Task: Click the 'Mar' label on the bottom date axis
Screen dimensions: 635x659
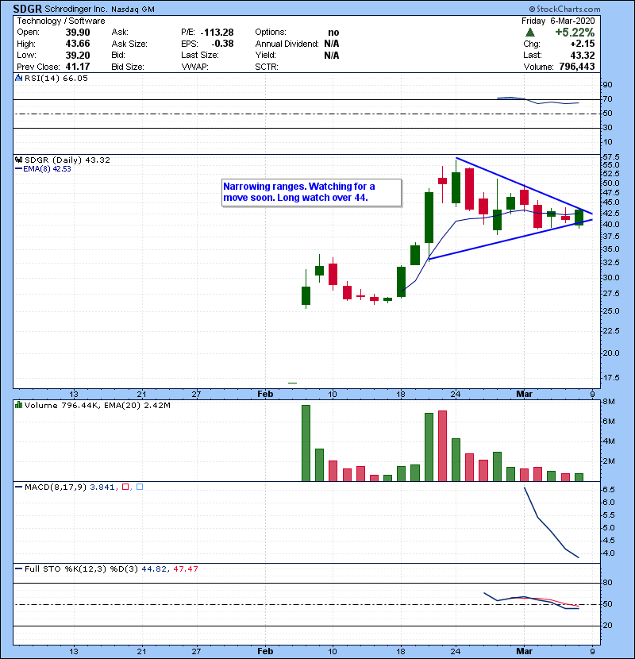Action: [524, 651]
